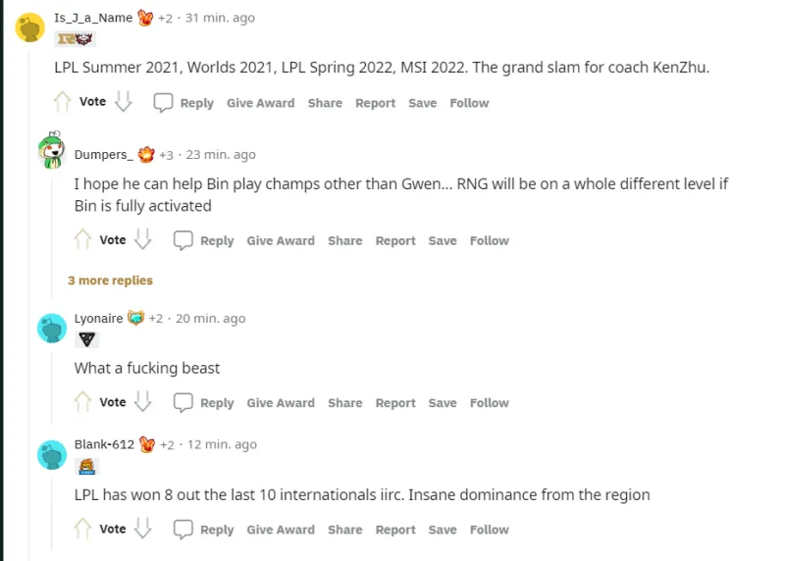Share Blank-612's comment
The height and width of the screenshot is (561, 785).
pyautogui.click(x=344, y=530)
